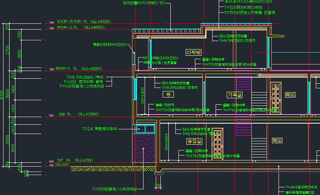Select the 방 room label box

[167, 94]
